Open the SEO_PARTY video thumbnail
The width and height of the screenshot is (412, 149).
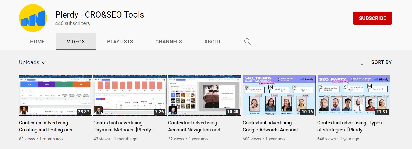(x=354, y=96)
